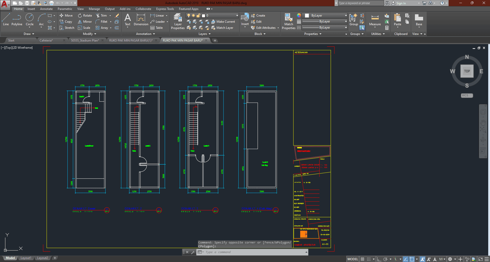Insert a Table annotation
The width and height of the screenshot is (490, 262).
tap(157, 28)
